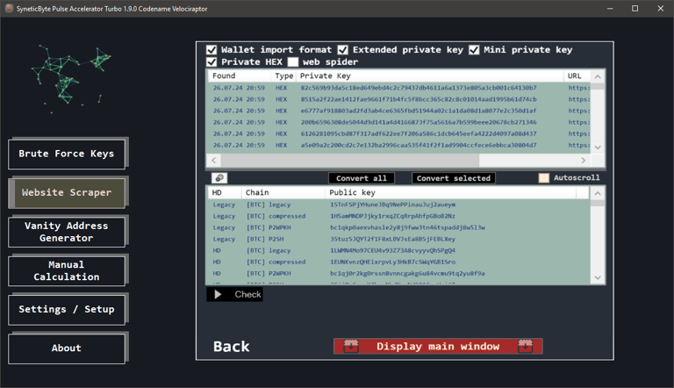This screenshot has width=674, height=388.
Task: Click the Convert all button
Action: (x=362, y=178)
